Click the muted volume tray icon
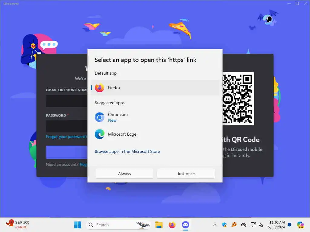Viewport: 310px width, 232px height. pos(261,225)
